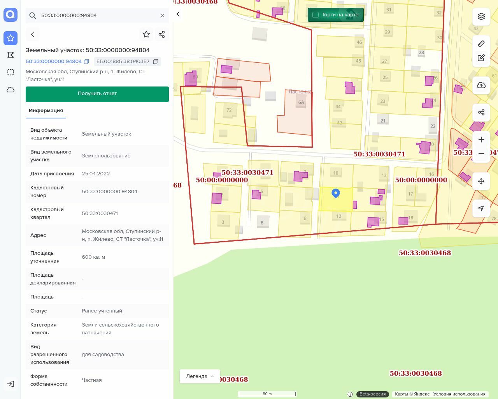Open the favorites section in left sidebar

coord(11,38)
